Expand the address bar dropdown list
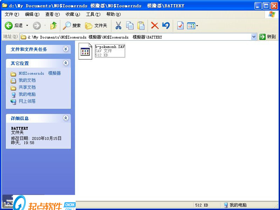Image resolution: width=280 pixels, height=210 pixels. pyautogui.click(x=254, y=37)
